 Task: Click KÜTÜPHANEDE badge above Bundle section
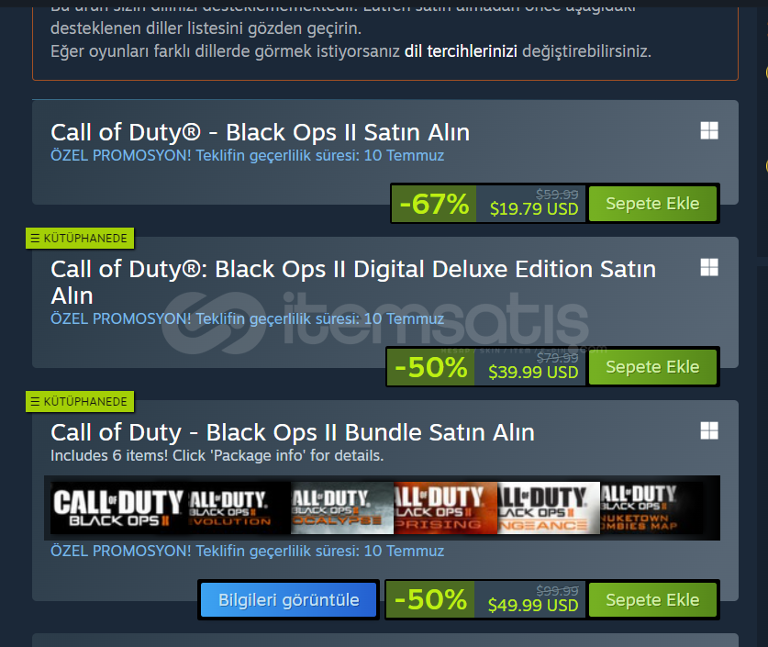click(x=80, y=402)
